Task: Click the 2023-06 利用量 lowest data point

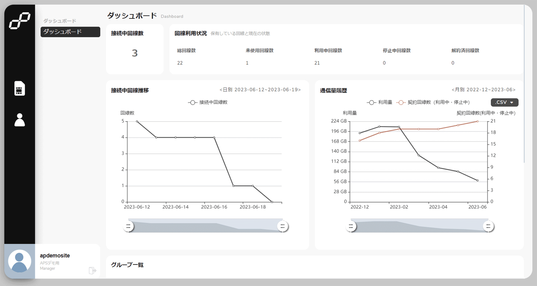Action: point(477,180)
